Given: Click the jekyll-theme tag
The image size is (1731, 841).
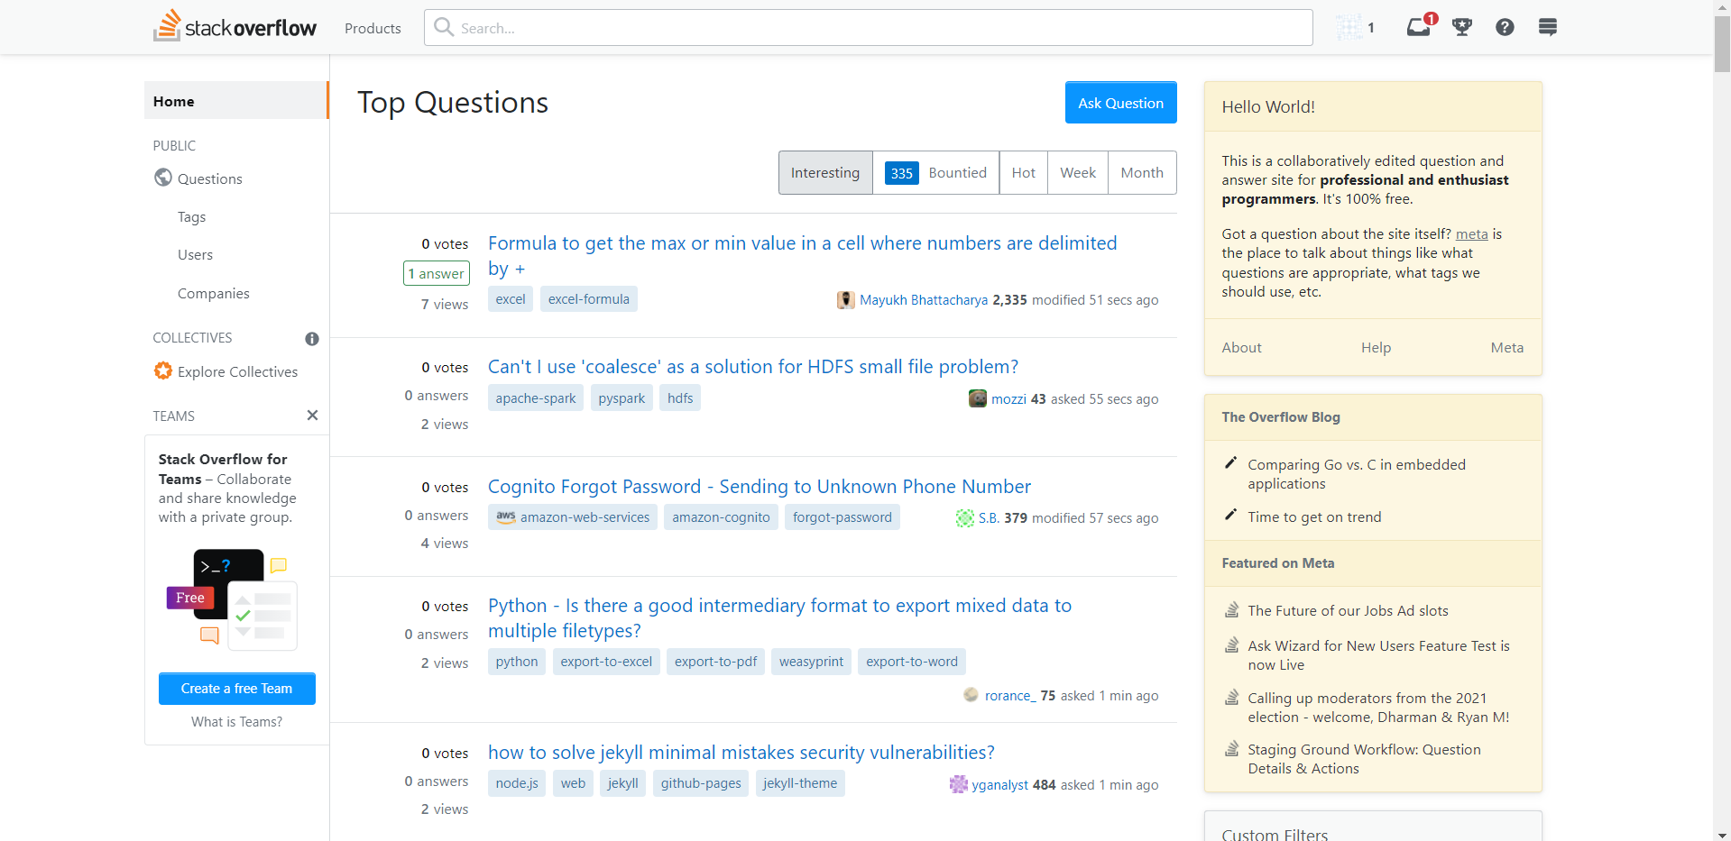Looking at the screenshot, I should coord(799,782).
